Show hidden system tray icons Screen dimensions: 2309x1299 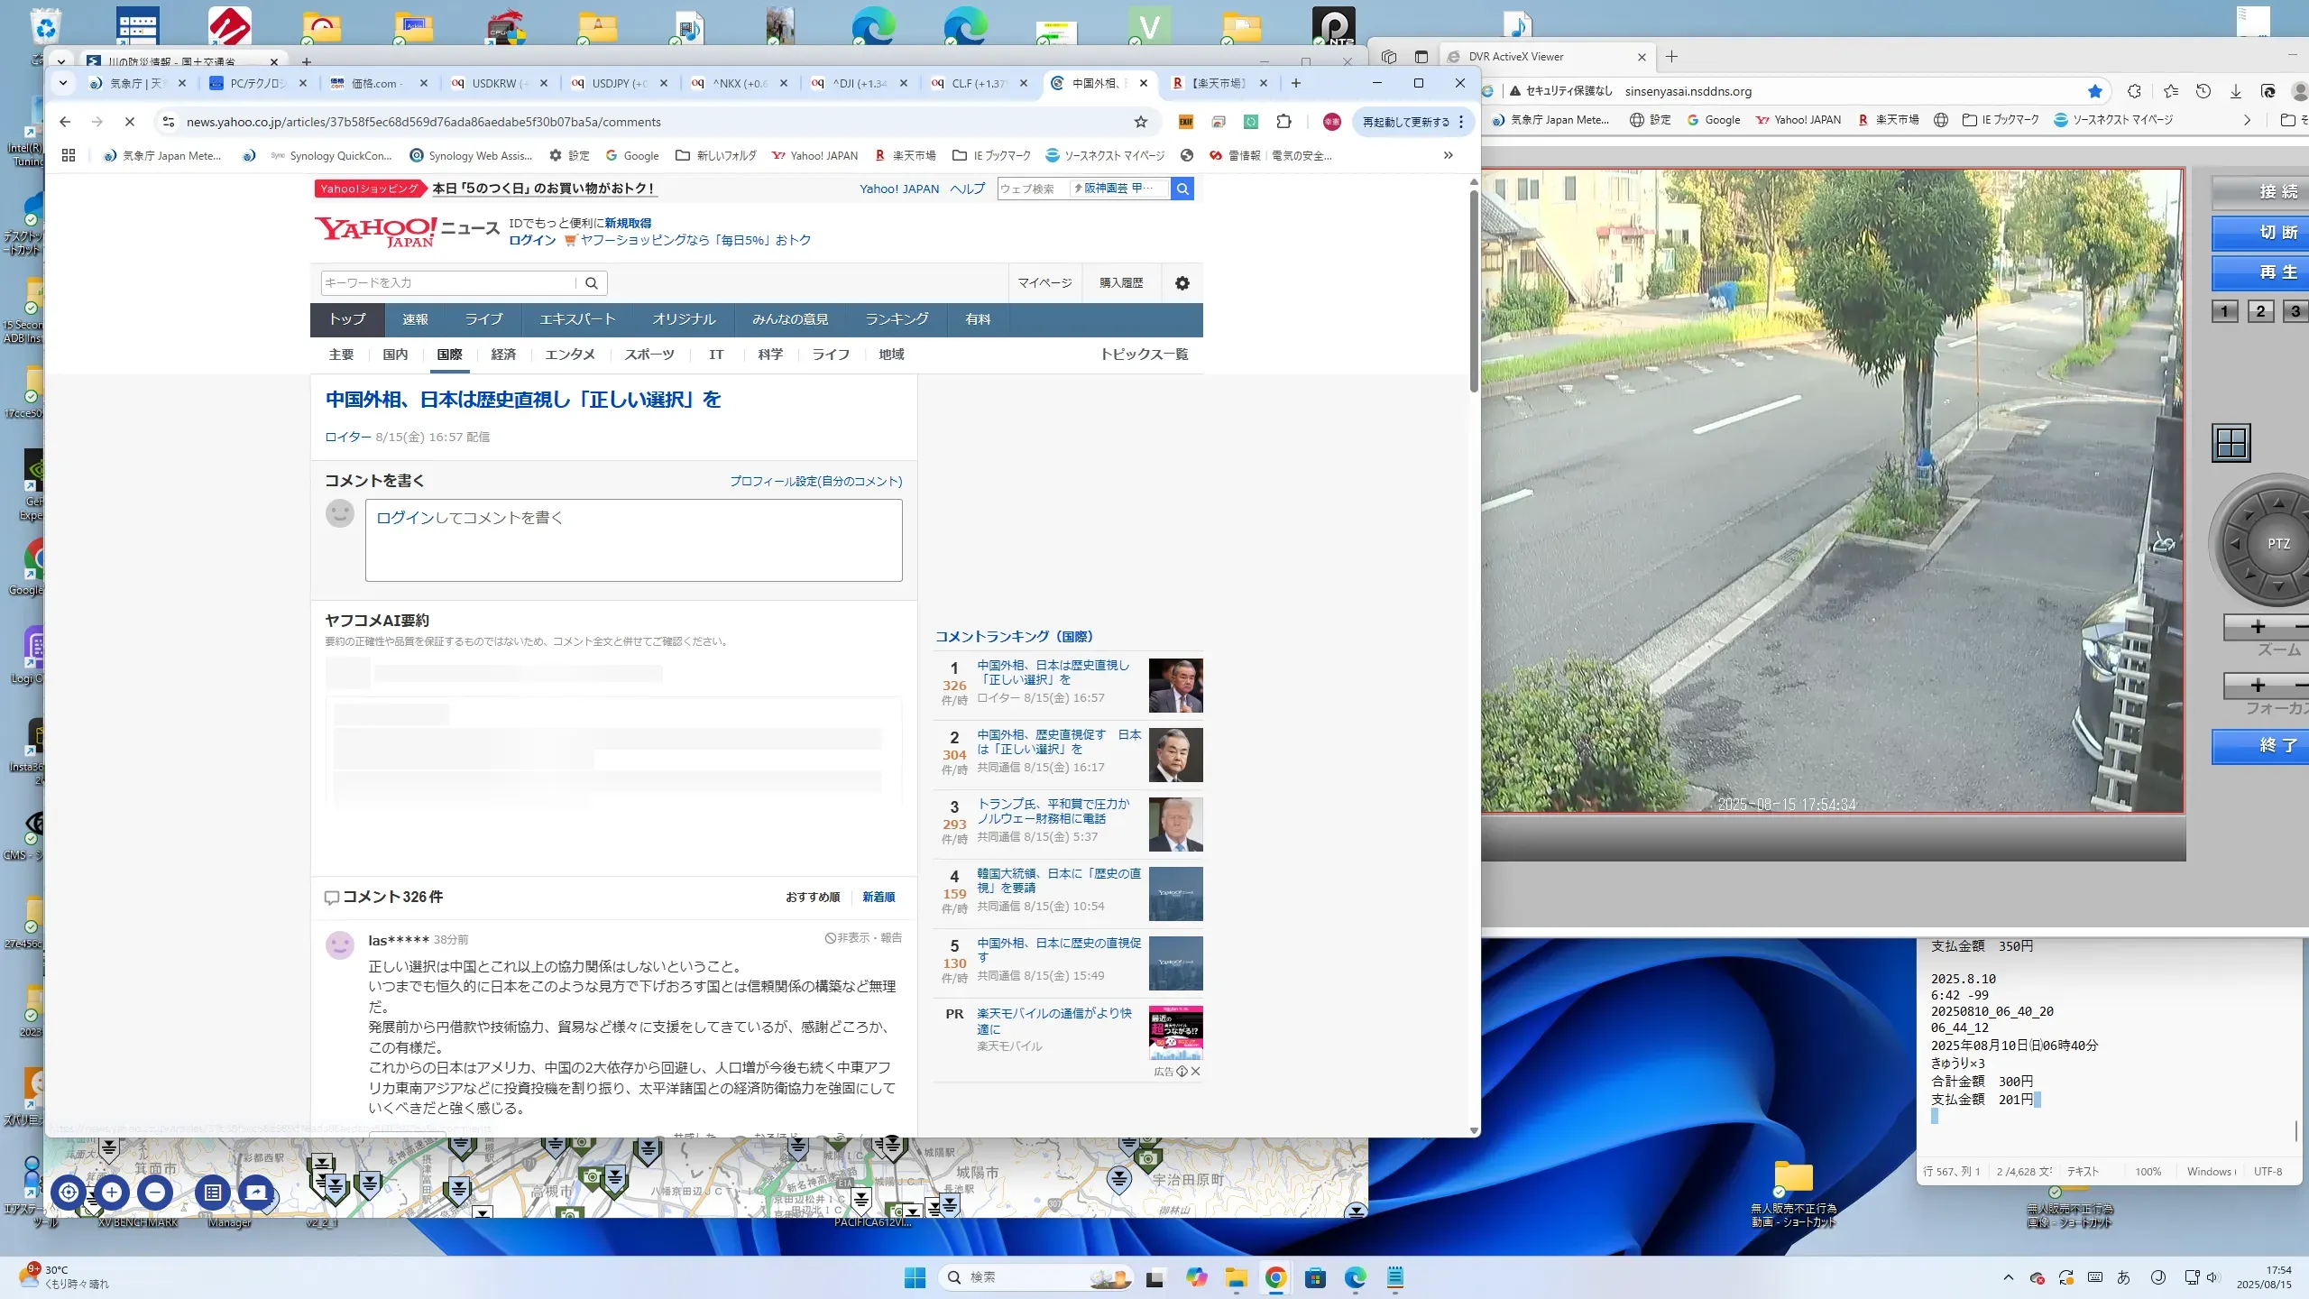(2008, 1277)
